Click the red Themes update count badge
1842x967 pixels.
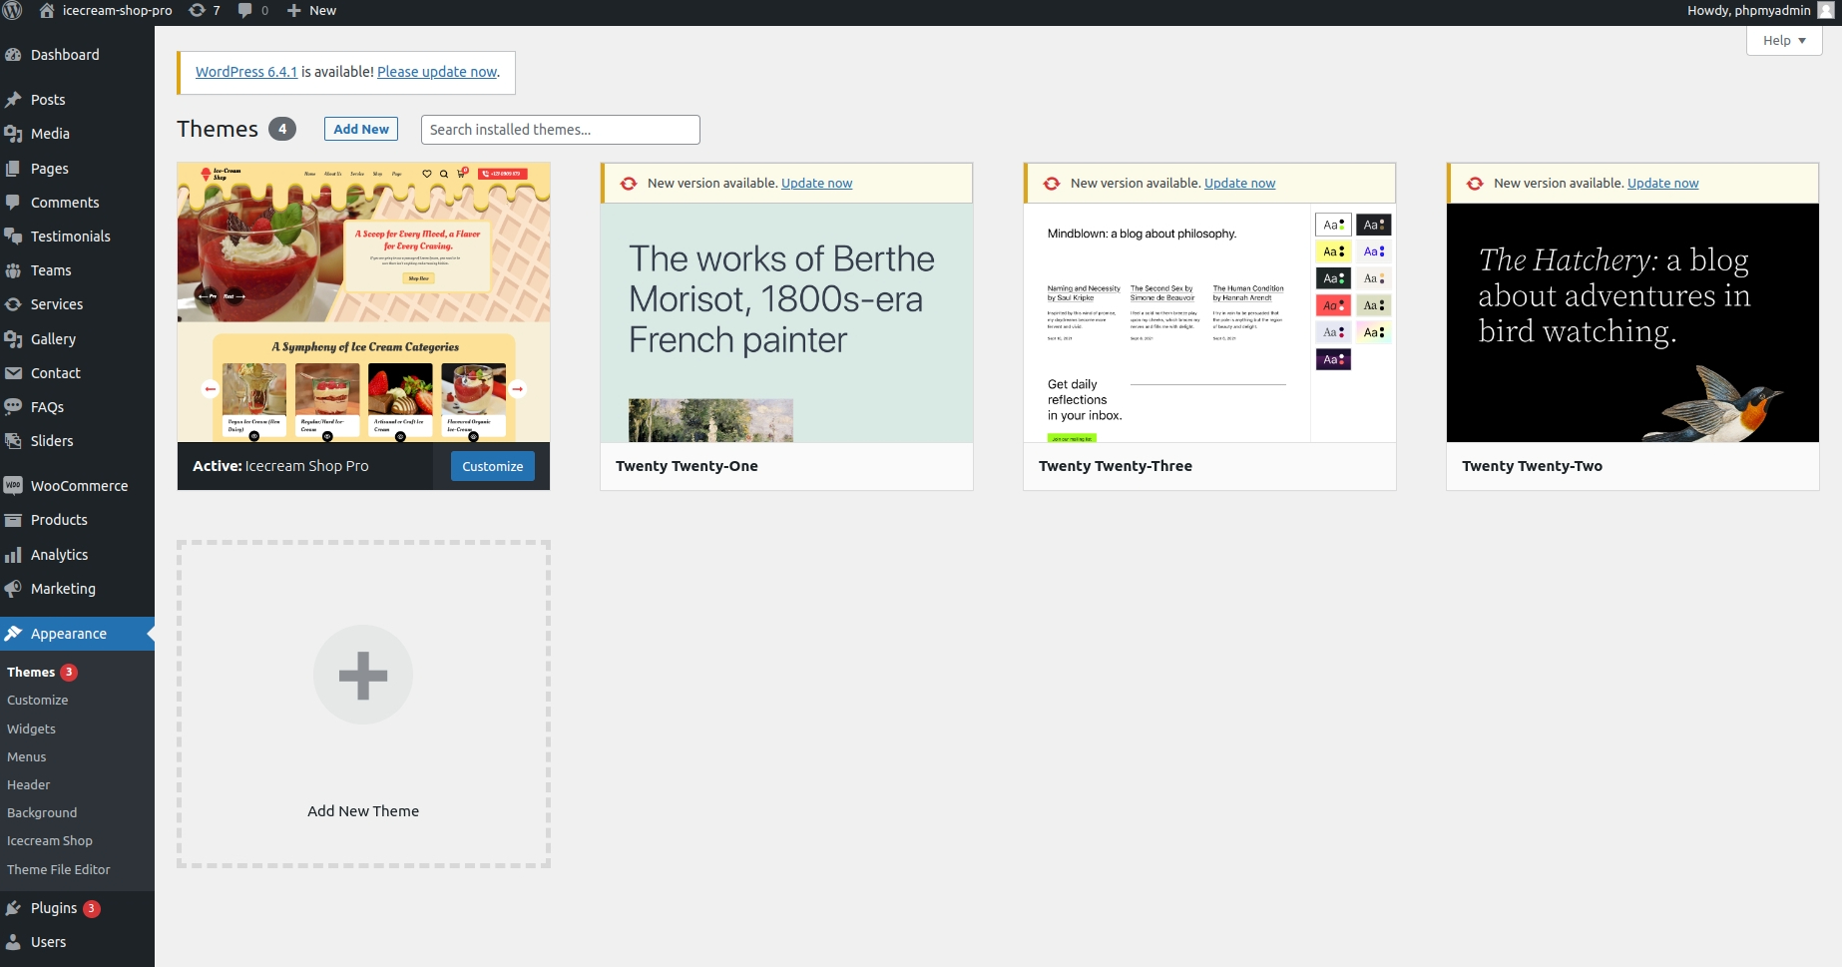pos(69,673)
